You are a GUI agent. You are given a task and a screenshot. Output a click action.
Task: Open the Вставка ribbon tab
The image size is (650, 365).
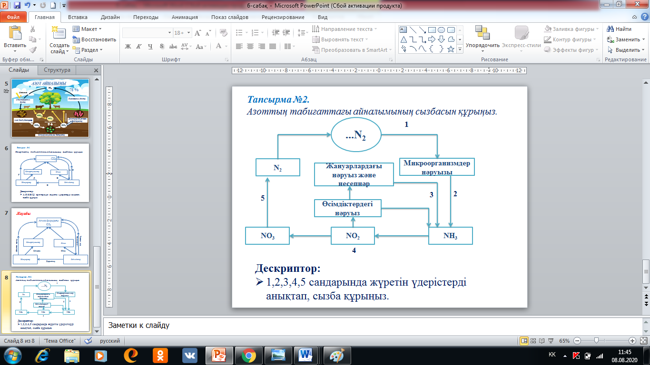point(78,17)
